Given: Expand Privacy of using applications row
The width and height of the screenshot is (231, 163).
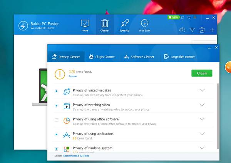Looking at the screenshot, I should click(202, 133).
